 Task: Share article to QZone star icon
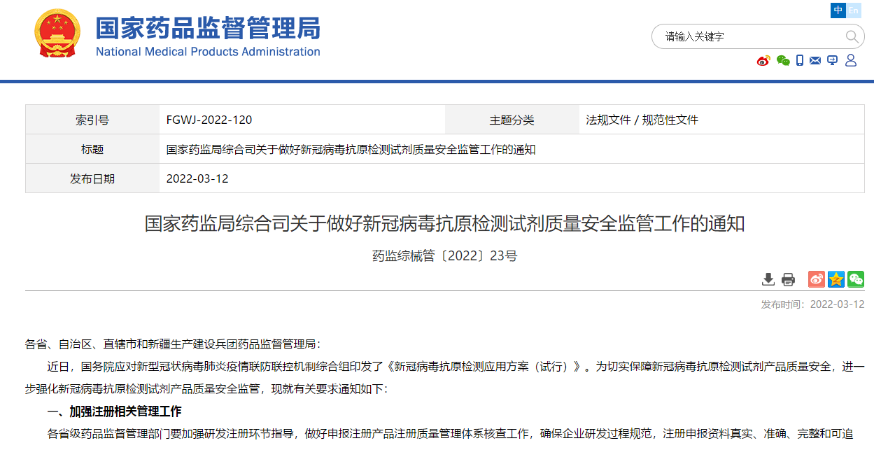[x=836, y=279]
